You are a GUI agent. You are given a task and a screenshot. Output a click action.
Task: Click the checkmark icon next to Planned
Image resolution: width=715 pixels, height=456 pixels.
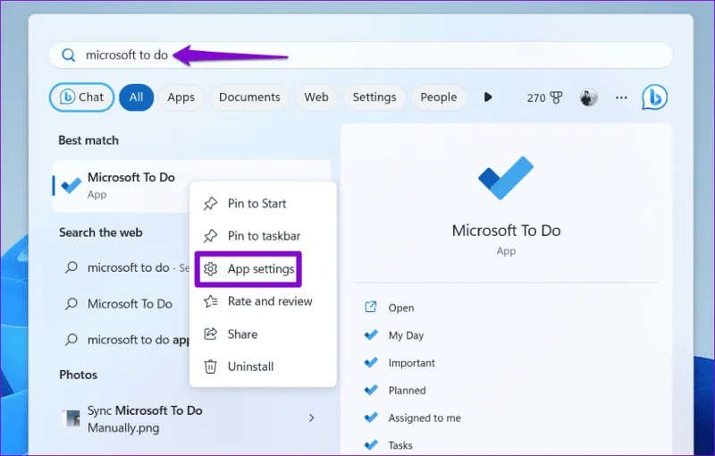pyautogui.click(x=371, y=390)
